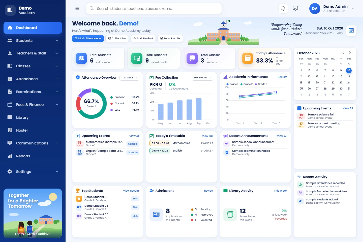363x242 pixels.
Task: Click the Enter Results button
Action: (170, 39)
